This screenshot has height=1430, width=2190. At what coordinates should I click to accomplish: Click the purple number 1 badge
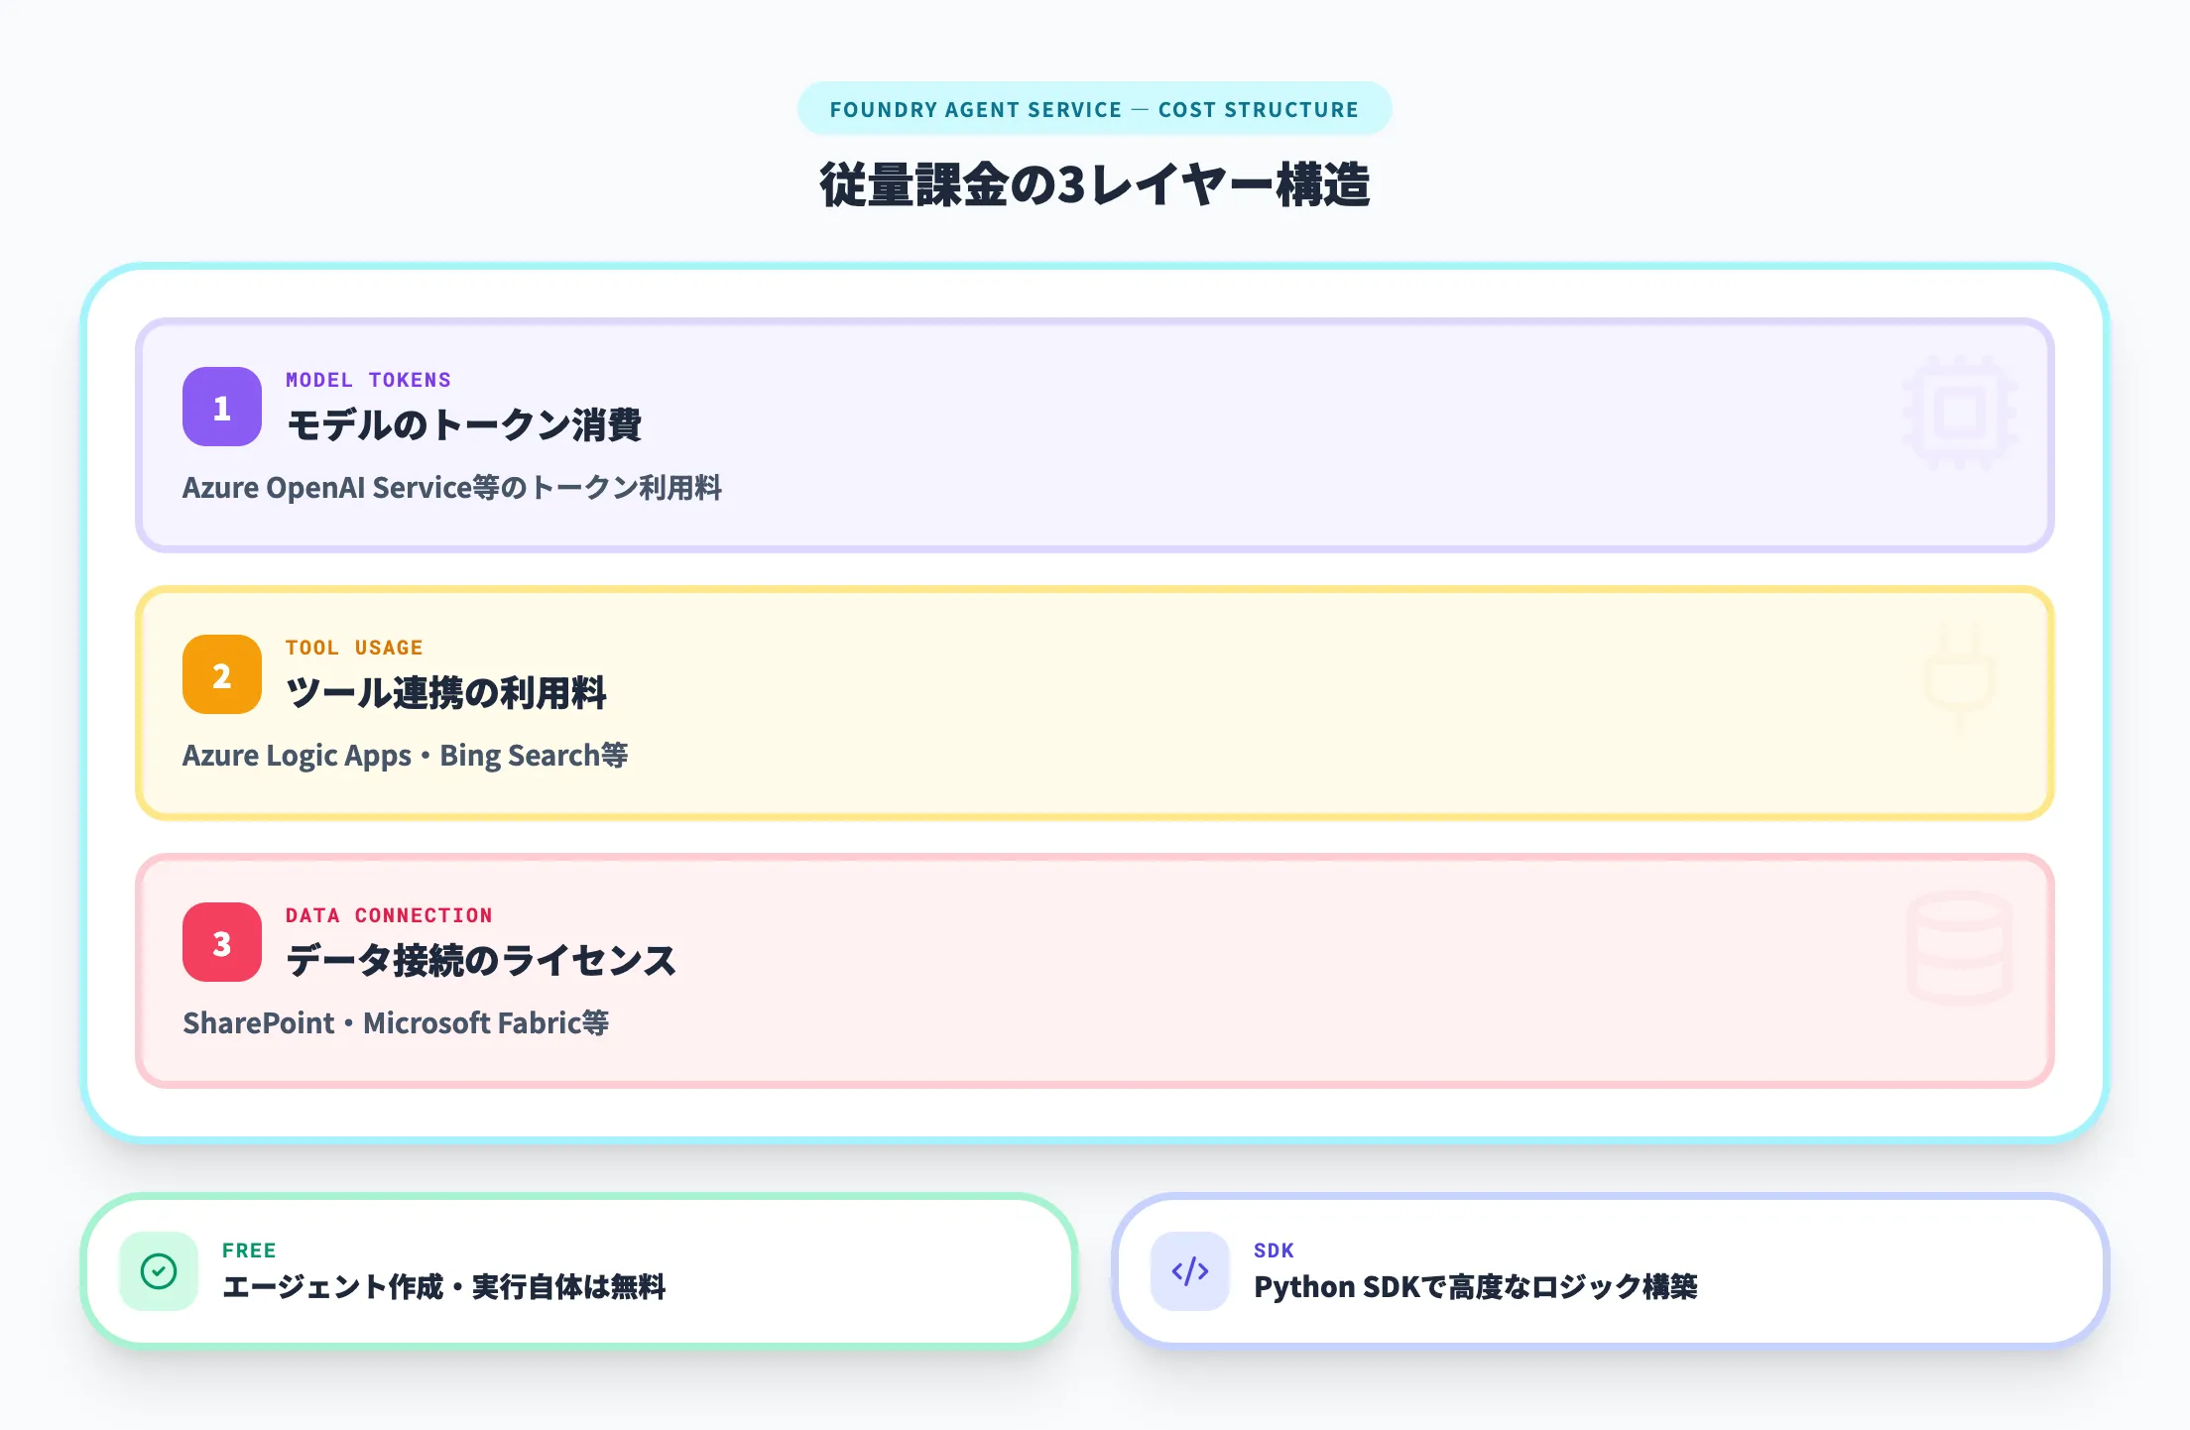click(x=222, y=407)
